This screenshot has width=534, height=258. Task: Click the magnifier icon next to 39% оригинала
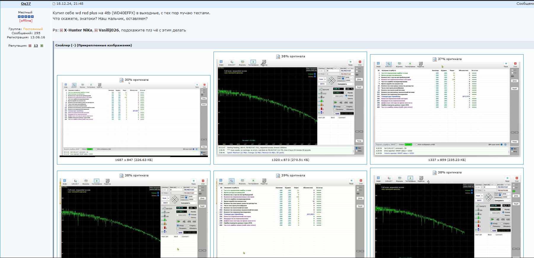pos(278,175)
